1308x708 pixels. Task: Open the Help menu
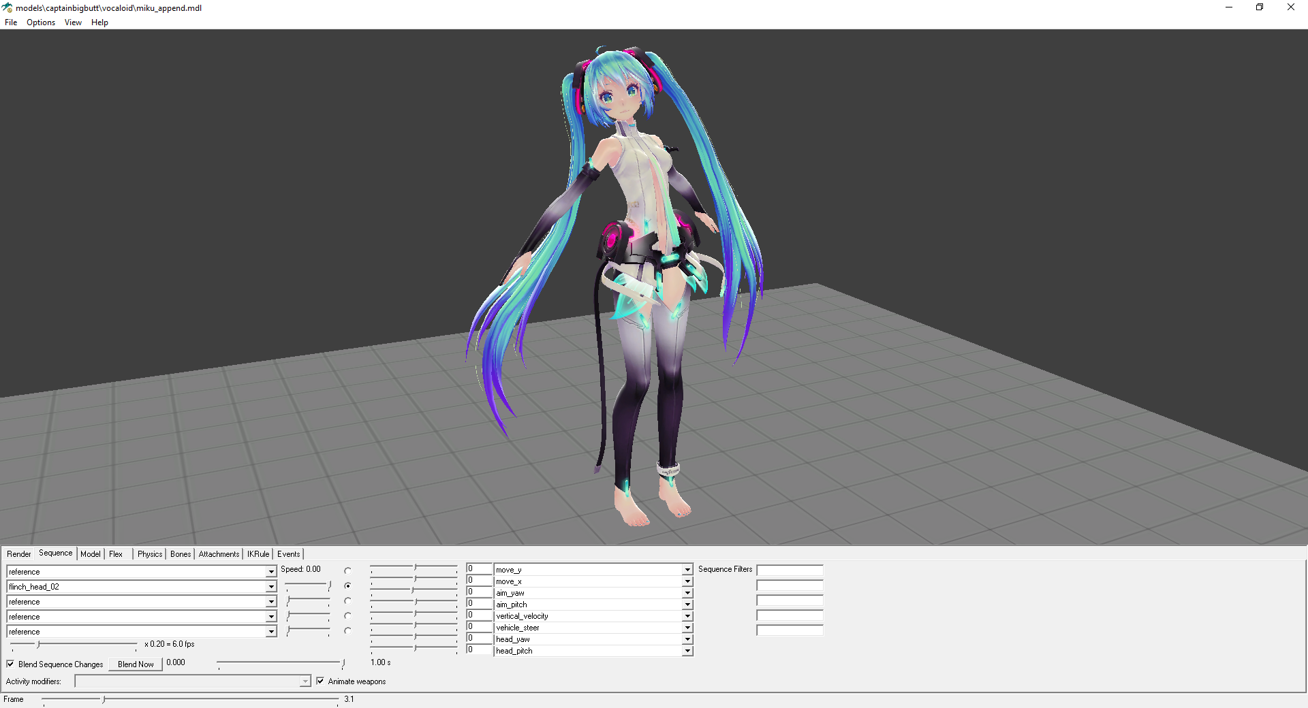tap(99, 22)
